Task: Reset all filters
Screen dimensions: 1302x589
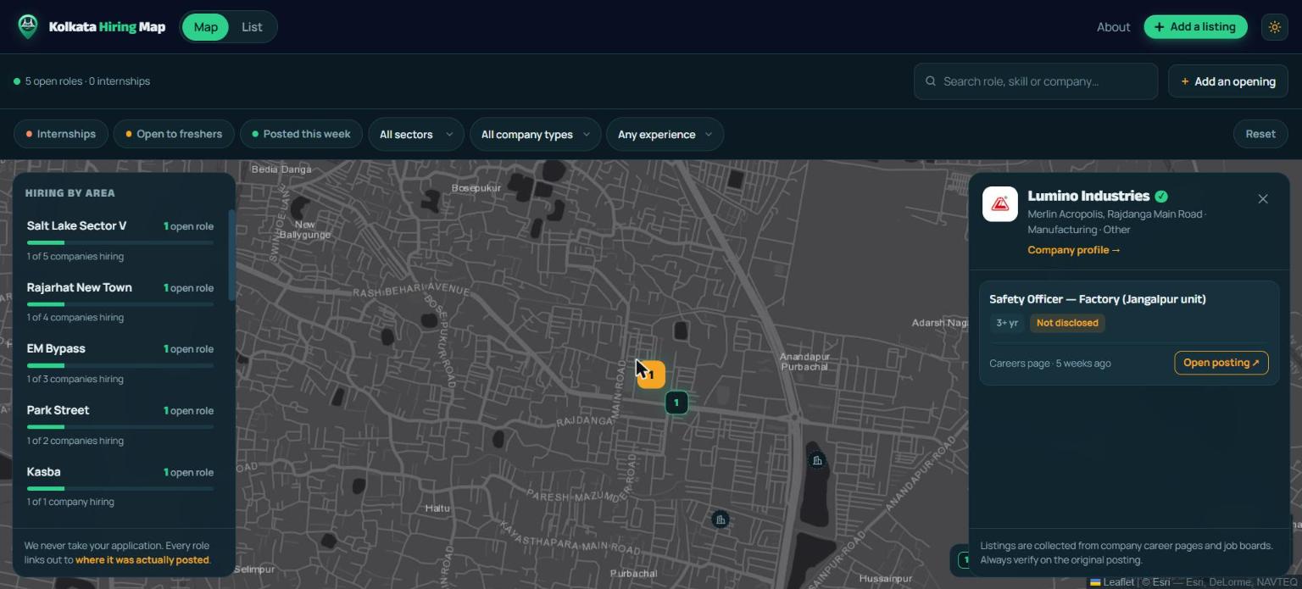Action: click(1260, 134)
